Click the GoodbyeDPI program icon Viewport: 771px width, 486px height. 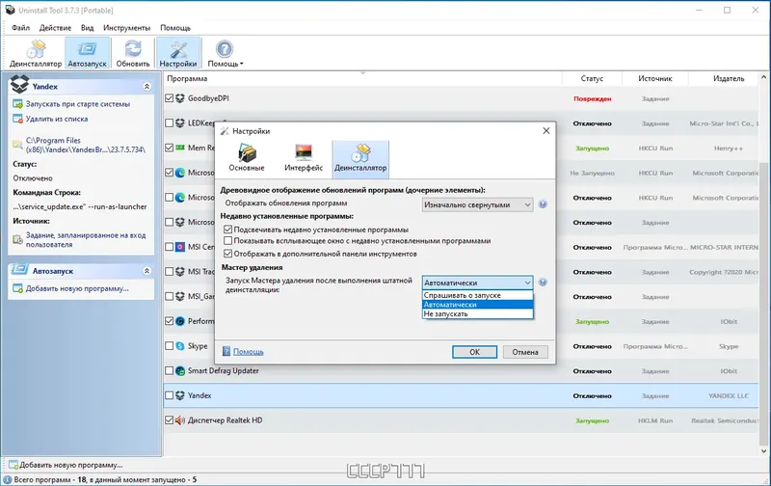[180, 98]
